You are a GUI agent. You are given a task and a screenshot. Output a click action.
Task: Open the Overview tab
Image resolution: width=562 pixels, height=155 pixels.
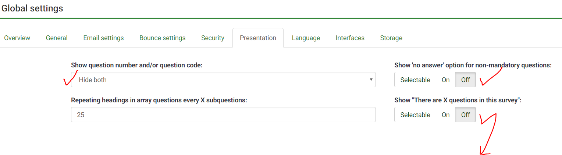click(x=17, y=38)
